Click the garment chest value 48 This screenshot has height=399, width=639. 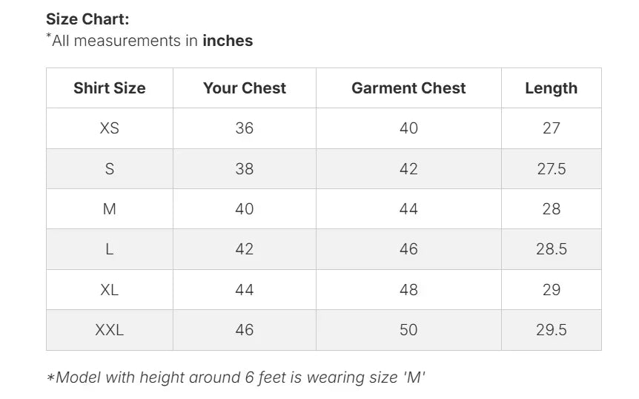pyautogui.click(x=408, y=290)
